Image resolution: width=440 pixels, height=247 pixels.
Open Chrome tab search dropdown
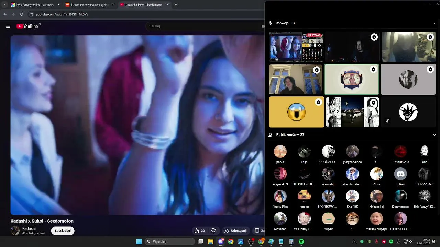pyautogui.click(x=4, y=5)
